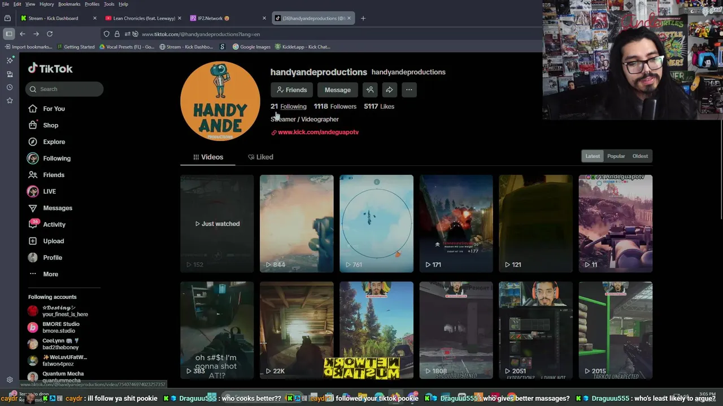Open browser sidebar history clock icon

pos(10,87)
